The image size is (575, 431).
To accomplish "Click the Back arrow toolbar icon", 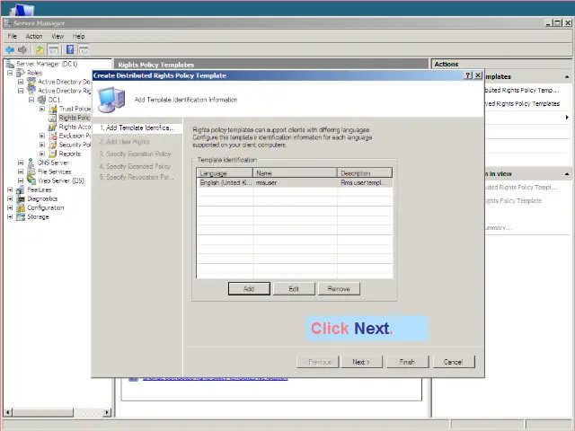I will click(x=10, y=49).
